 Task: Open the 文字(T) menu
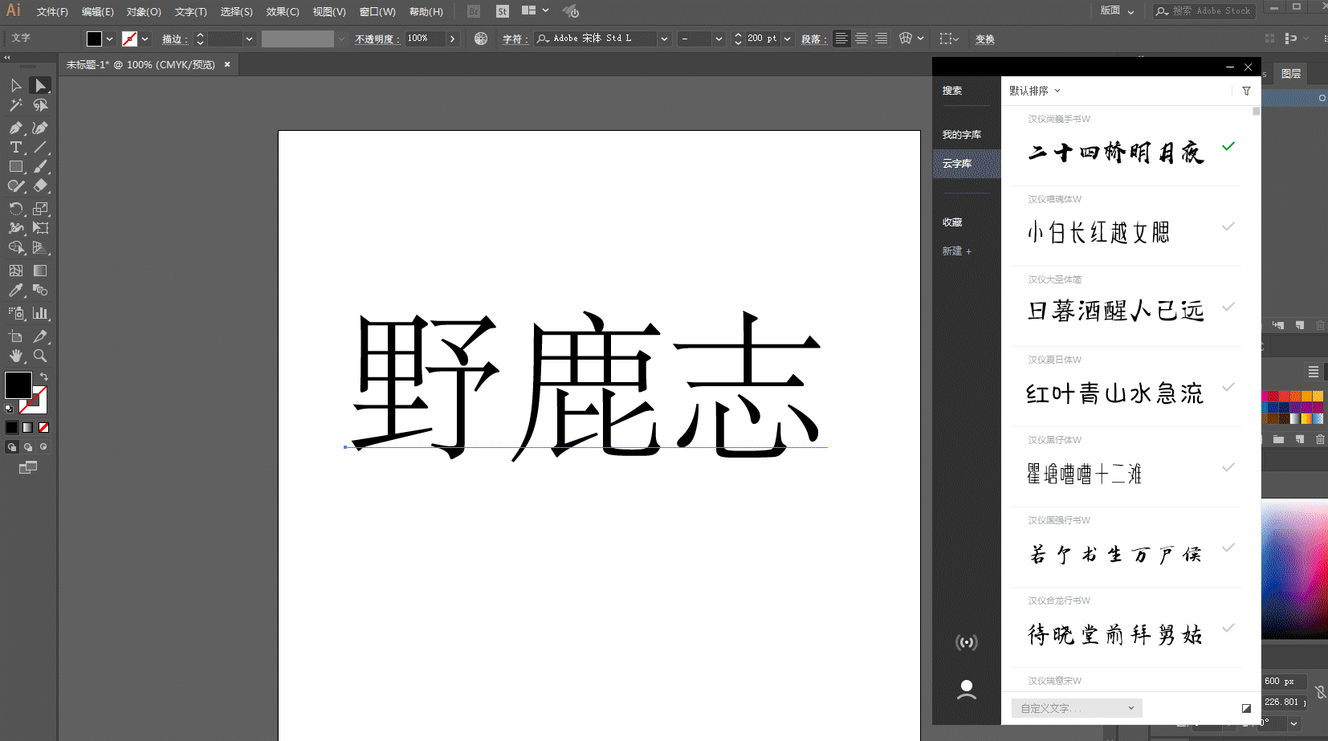[x=190, y=11]
